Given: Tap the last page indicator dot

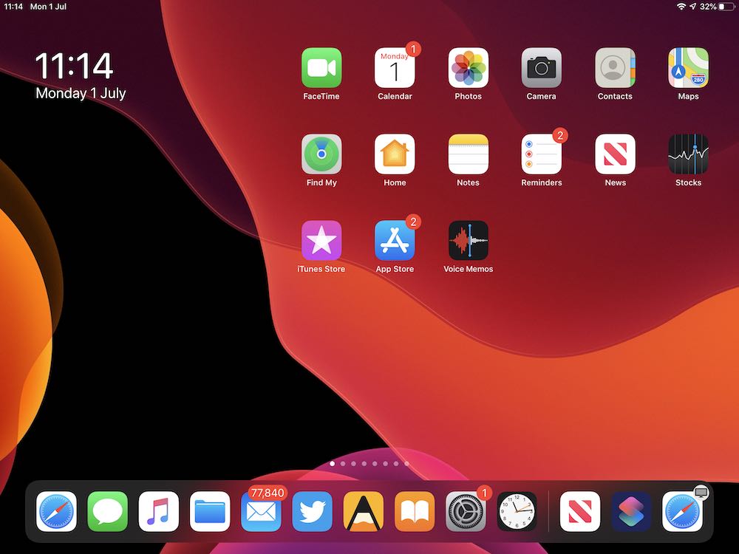Looking at the screenshot, I should click(406, 464).
